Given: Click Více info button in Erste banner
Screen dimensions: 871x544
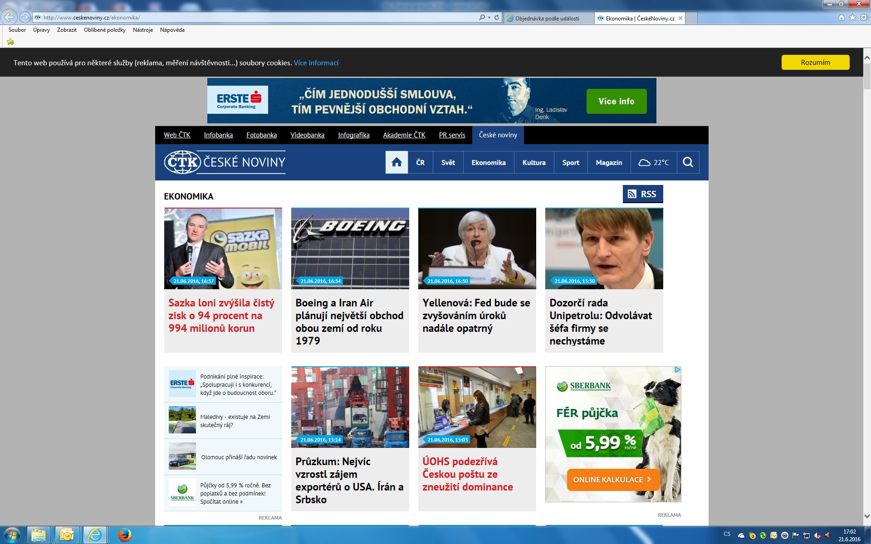Looking at the screenshot, I should point(616,101).
